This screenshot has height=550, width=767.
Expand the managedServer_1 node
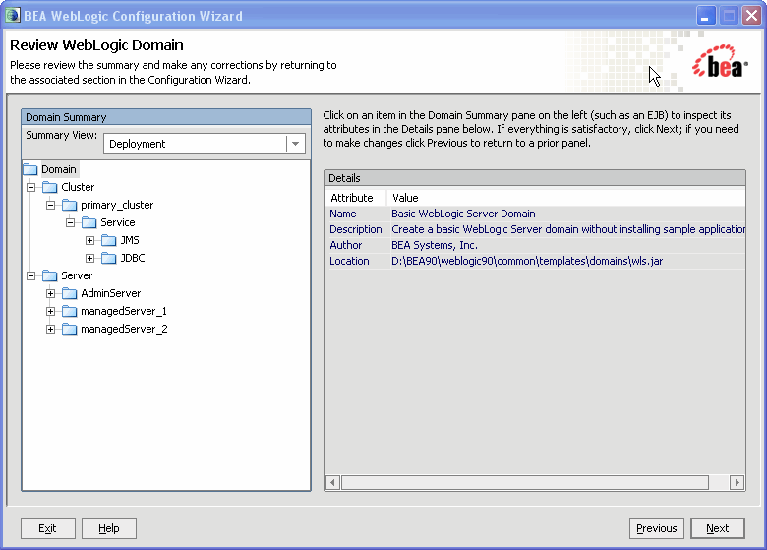50,311
